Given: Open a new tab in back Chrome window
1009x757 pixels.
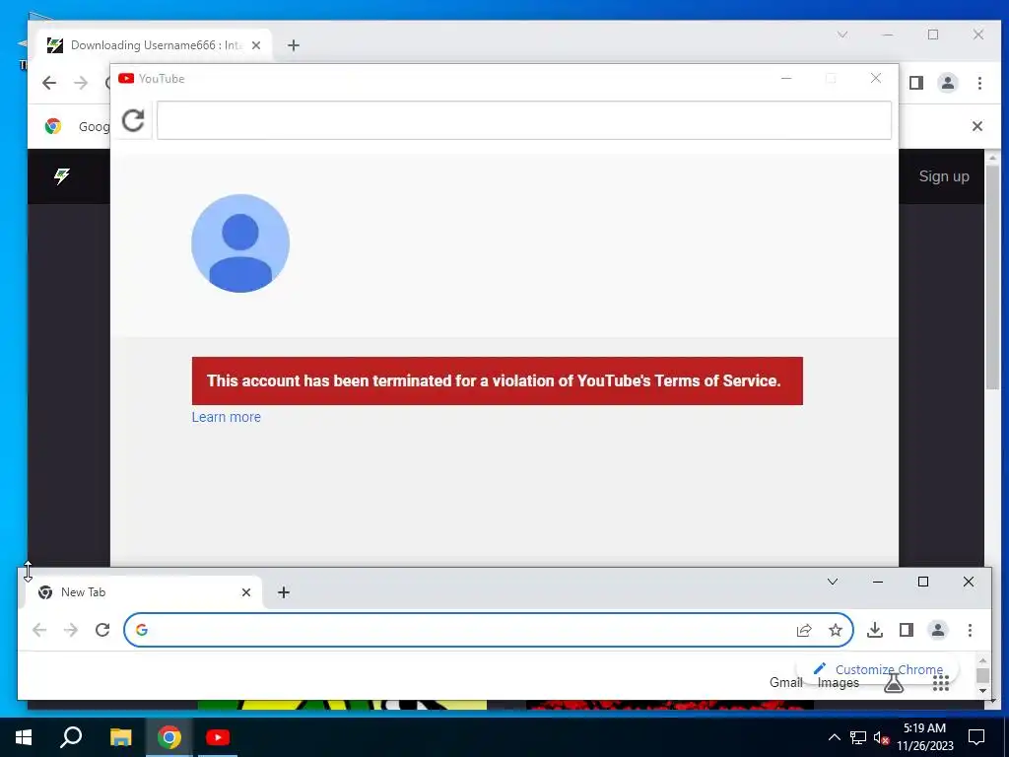Looking at the screenshot, I should click(x=294, y=45).
